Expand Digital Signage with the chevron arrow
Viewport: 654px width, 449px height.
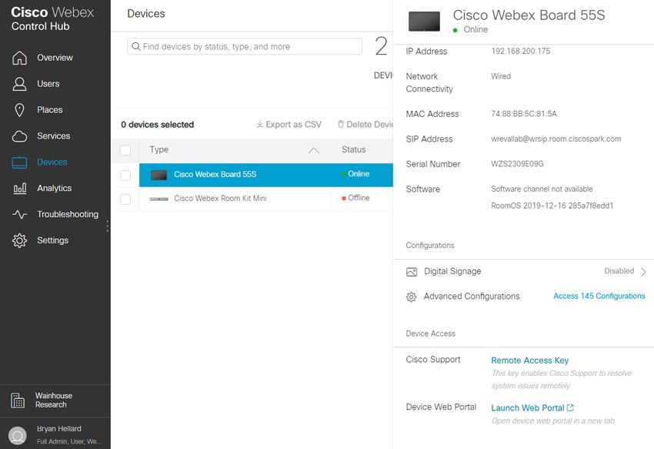point(643,272)
